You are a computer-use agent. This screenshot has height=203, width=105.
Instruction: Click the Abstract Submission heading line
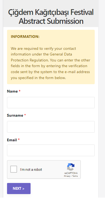51,21
